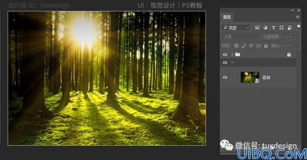Select the 森林 layer name
This screenshot has height=160, width=307.
pos(266,78)
